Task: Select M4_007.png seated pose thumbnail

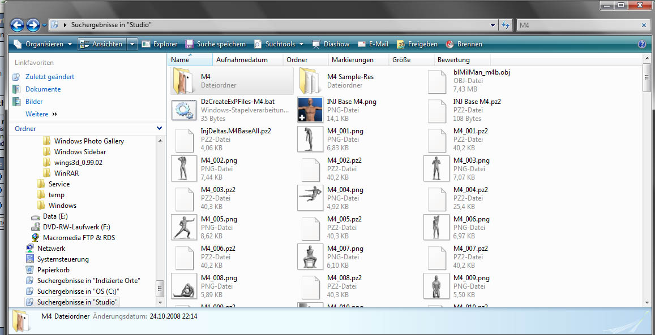Action: tap(310, 256)
